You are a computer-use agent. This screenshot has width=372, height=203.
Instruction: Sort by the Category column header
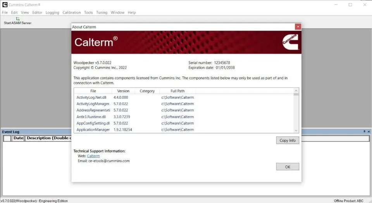(147, 91)
